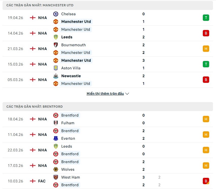Click the England flag next to 19.04.26
Viewport: 216px width, 189px height.
coord(32,18)
